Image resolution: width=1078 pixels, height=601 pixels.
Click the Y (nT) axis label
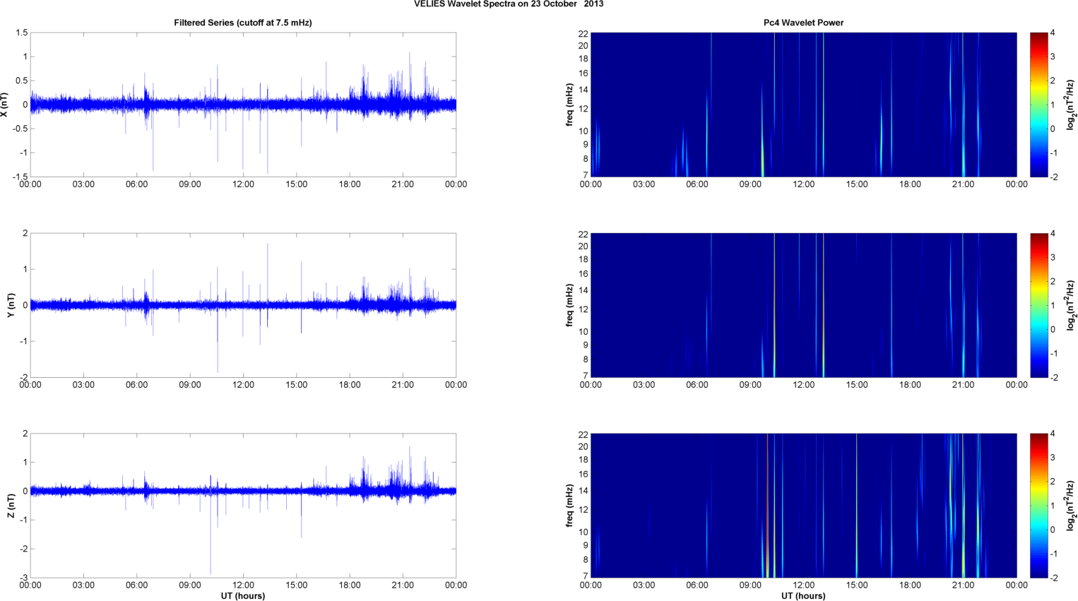tap(11, 305)
